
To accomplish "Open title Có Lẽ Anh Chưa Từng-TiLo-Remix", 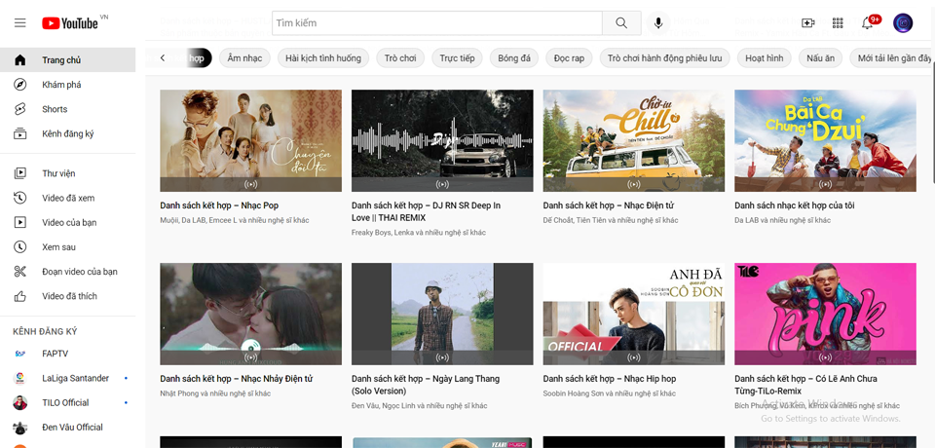I will (805, 385).
